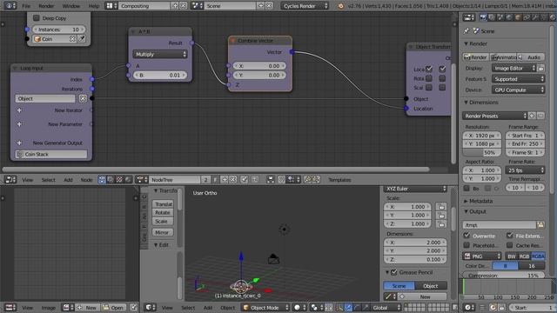557x313 pixels.
Task: Toggle the Grease Pencil checkbox
Action: coord(394,272)
